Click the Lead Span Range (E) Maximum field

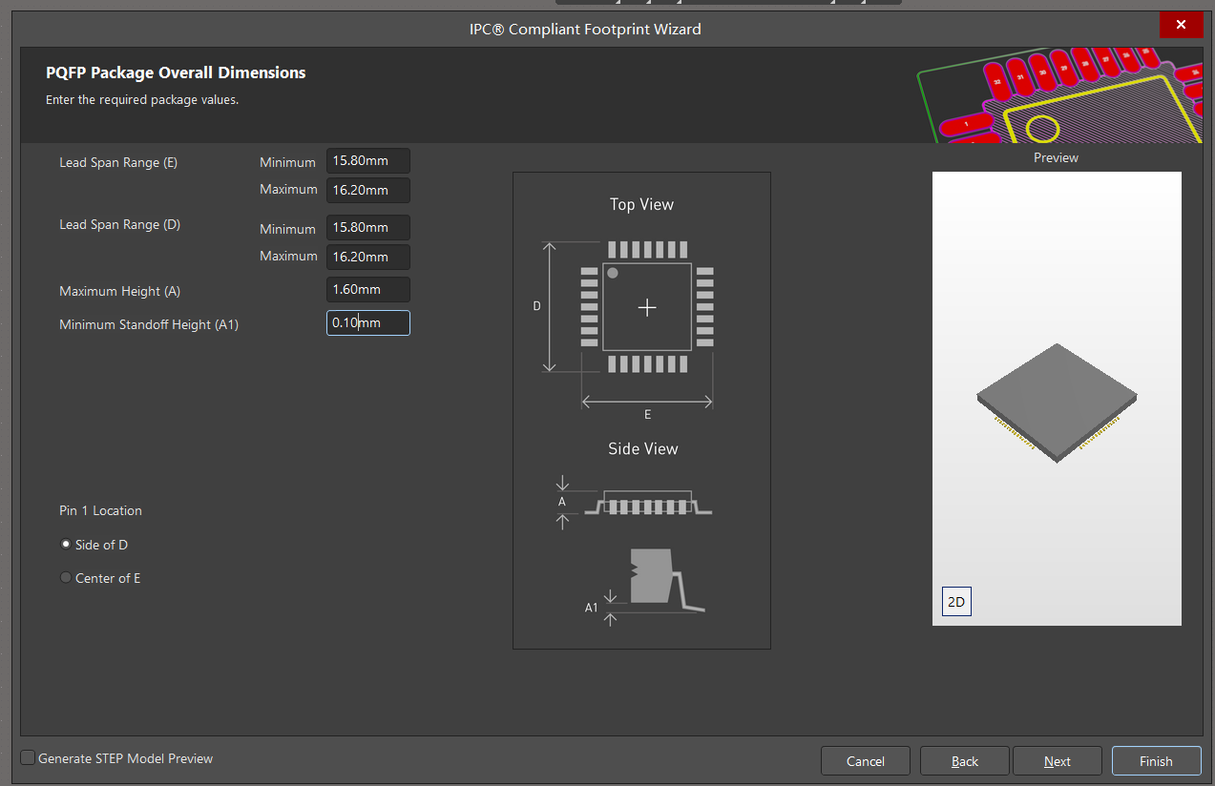pos(368,190)
